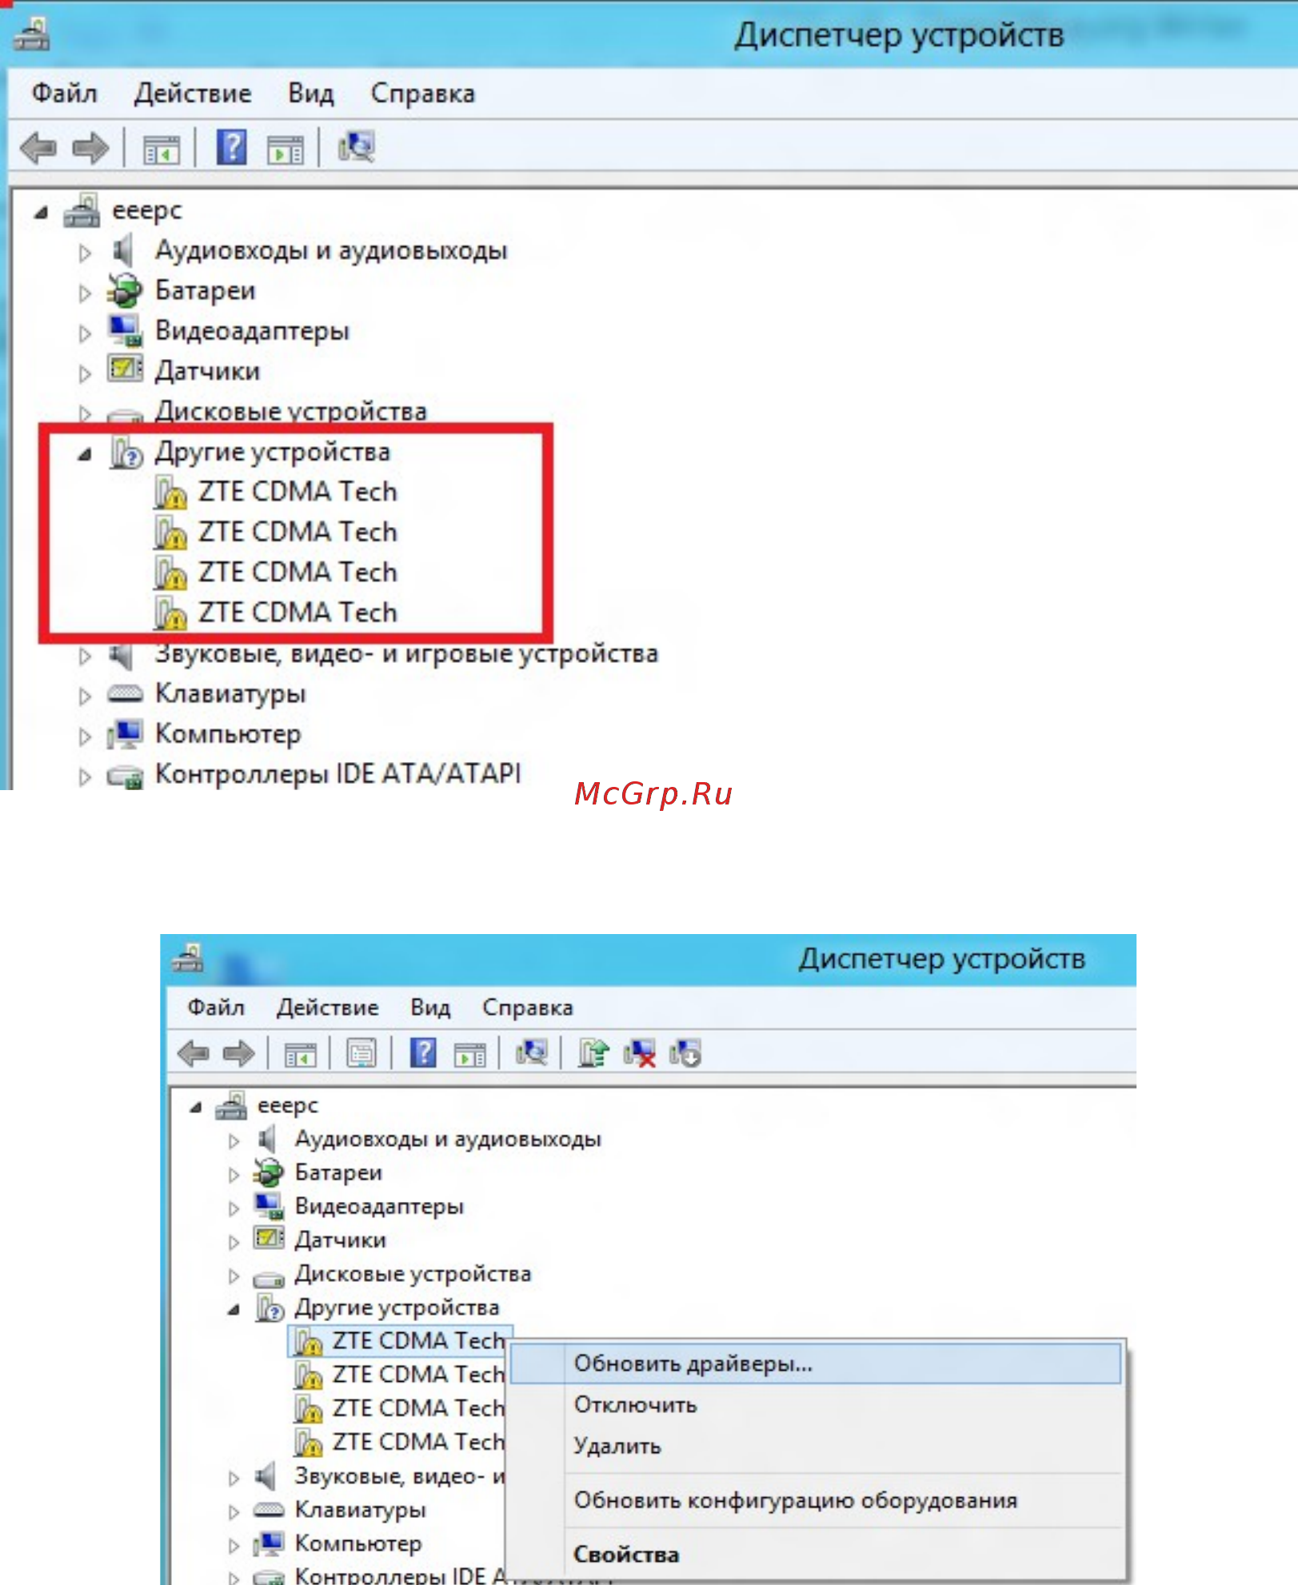Expand Батареи node in lower window
Image resolution: width=1298 pixels, height=1585 pixels.
(234, 1175)
